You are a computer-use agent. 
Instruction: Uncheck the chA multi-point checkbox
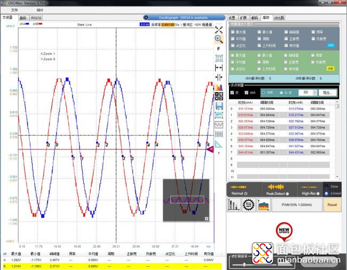(247, 92)
